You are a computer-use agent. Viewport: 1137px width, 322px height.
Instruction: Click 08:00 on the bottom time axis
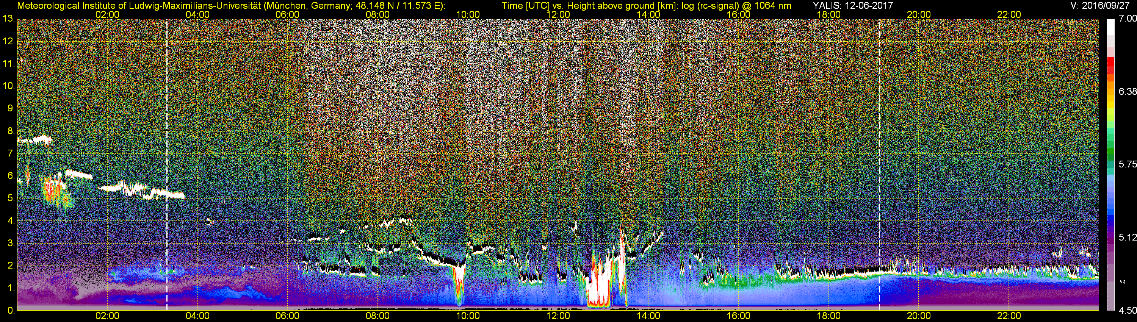pos(378,316)
